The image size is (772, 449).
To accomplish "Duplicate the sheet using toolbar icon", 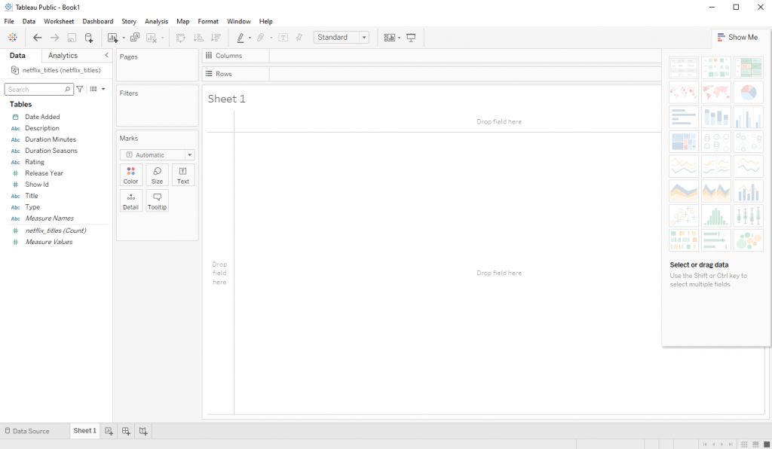I will 135,38.
